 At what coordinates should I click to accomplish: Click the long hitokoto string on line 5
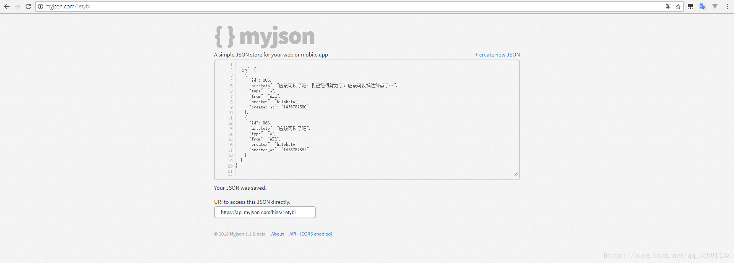tap(337, 86)
